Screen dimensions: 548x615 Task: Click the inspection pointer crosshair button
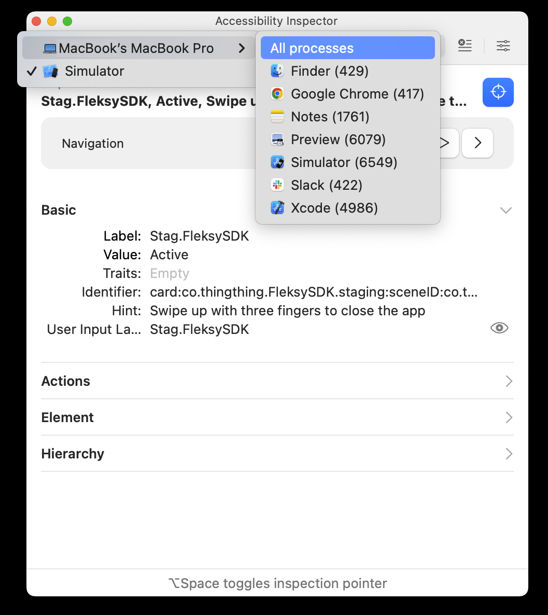pos(498,92)
